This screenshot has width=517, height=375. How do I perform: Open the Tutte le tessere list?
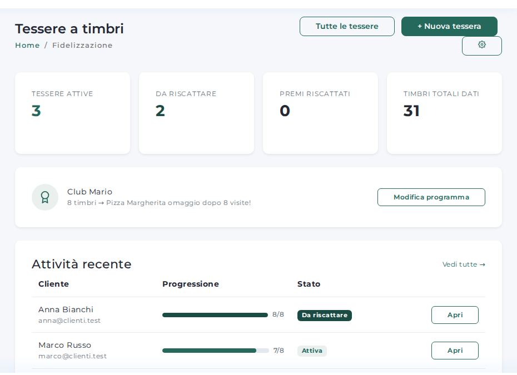click(x=347, y=26)
